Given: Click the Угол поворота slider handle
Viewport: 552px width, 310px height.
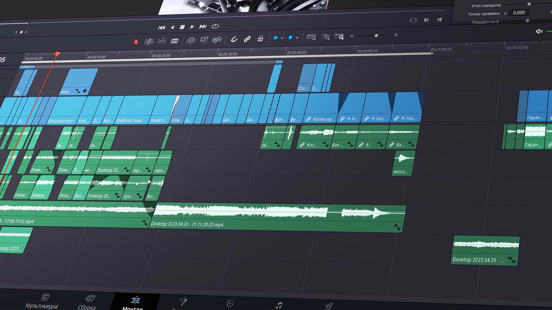Looking at the screenshot, I should pos(529,4).
